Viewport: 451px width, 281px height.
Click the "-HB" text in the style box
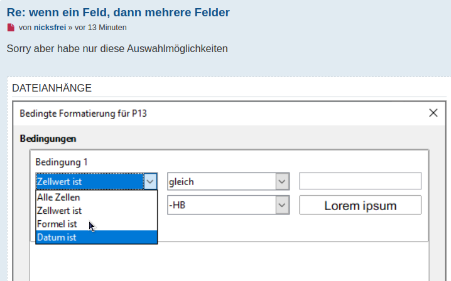click(x=177, y=204)
